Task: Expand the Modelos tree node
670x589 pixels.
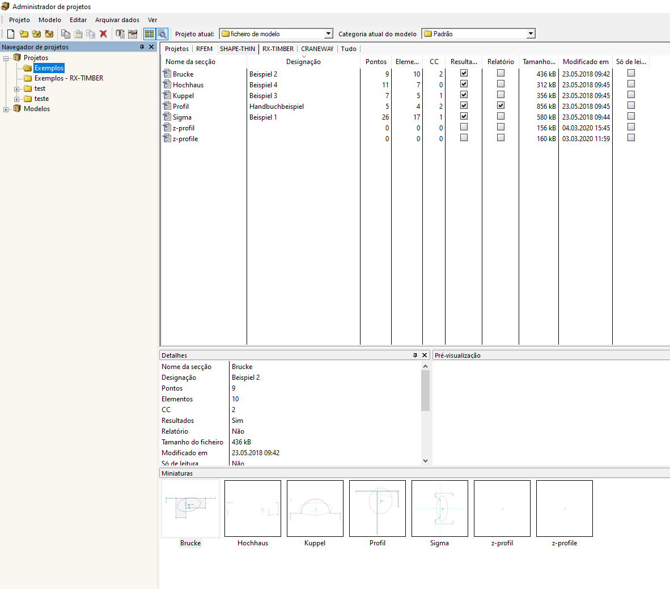Action: click(x=6, y=109)
